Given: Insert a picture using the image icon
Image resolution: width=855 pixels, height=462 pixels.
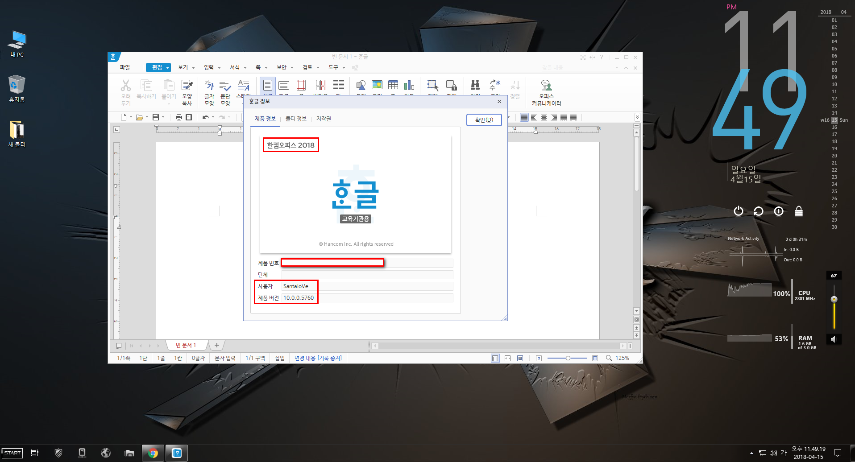Looking at the screenshot, I should [x=377, y=85].
